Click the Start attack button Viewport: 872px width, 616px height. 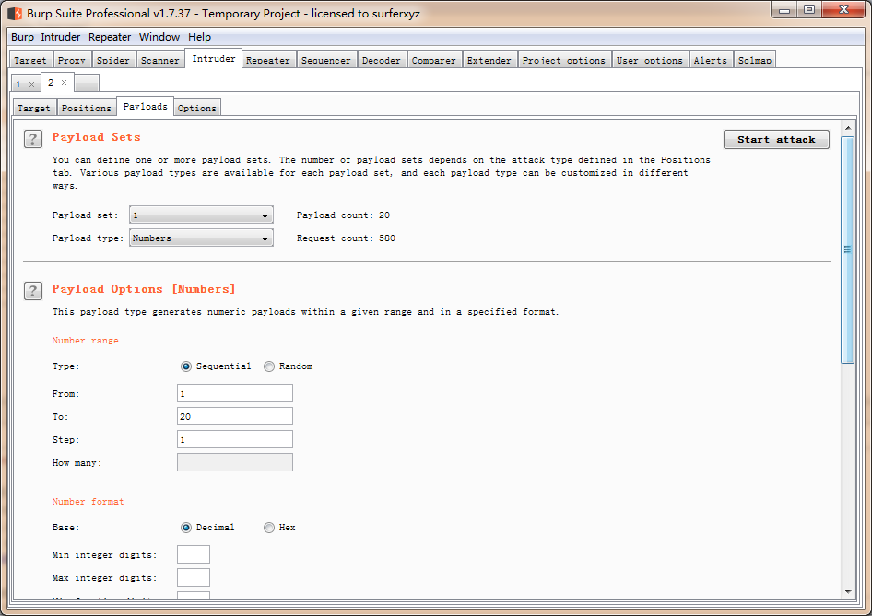[776, 139]
